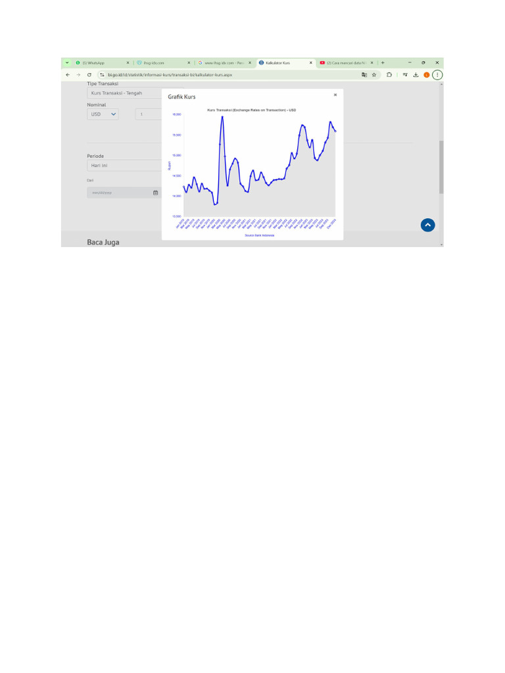This screenshot has width=505, height=673.
Task: Close the Grafik Kurs popup
Action: [x=335, y=95]
